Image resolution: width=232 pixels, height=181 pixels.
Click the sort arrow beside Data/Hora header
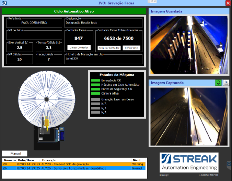click(x=39, y=160)
